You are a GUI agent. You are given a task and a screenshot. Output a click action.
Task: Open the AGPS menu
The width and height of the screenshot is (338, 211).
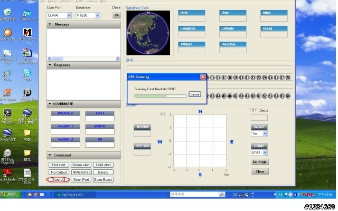pos(79,1)
